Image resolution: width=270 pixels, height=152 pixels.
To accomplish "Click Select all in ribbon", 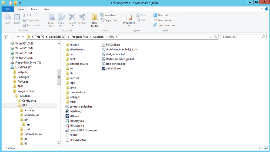I will [x=161, y=15].
